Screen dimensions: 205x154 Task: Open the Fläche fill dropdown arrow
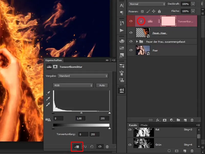point(193,11)
